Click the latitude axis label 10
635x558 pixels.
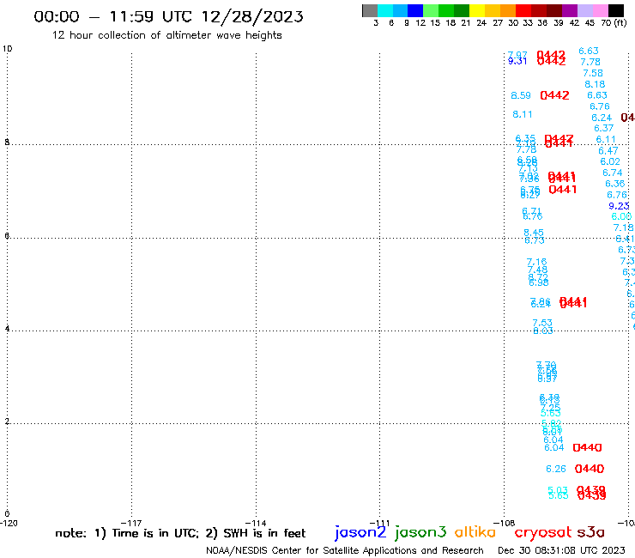[7, 49]
